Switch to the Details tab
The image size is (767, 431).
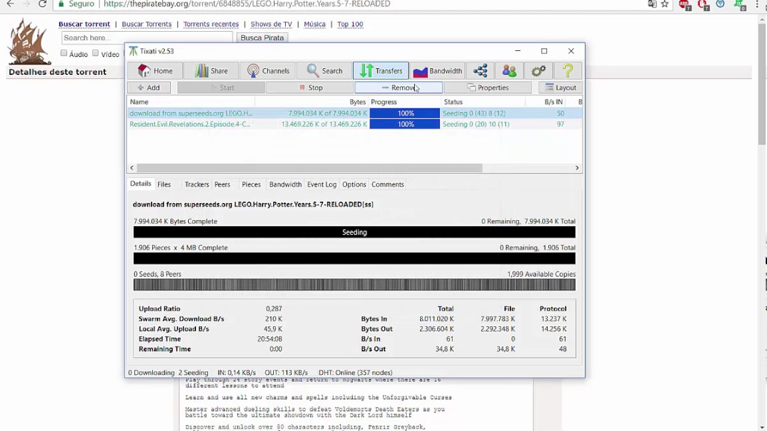click(x=141, y=184)
